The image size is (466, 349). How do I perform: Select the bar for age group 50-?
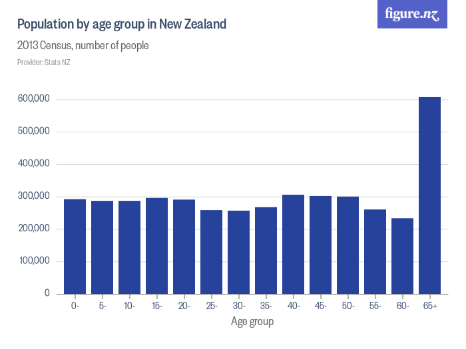348,245
